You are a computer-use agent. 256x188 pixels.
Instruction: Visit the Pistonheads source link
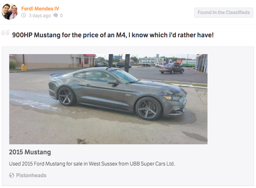tap(31, 175)
